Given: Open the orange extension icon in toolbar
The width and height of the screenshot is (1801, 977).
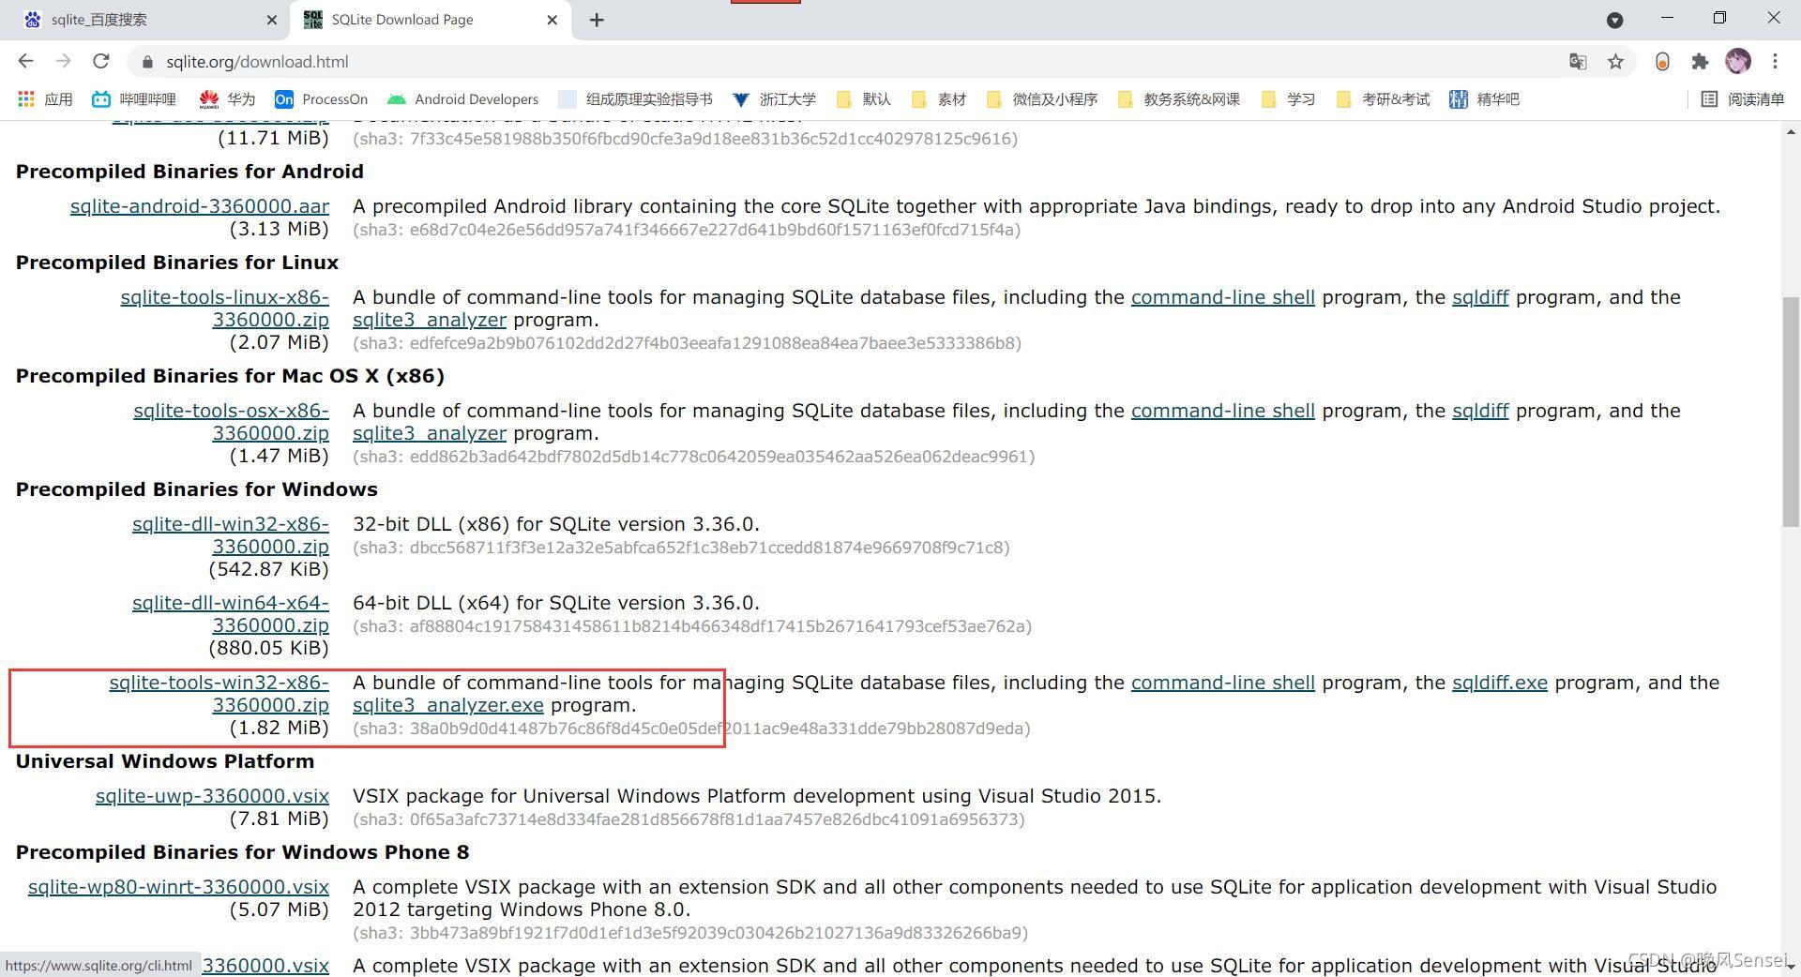Looking at the screenshot, I should coord(1662,62).
